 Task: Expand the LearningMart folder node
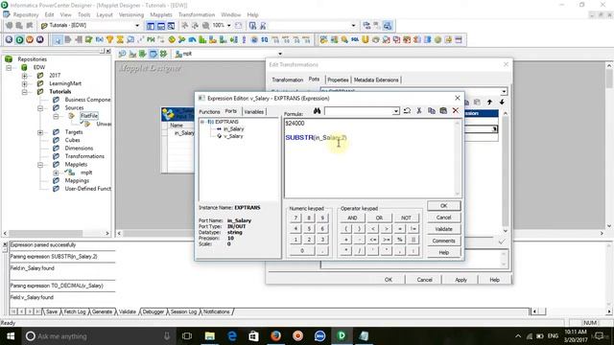[x=25, y=83]
